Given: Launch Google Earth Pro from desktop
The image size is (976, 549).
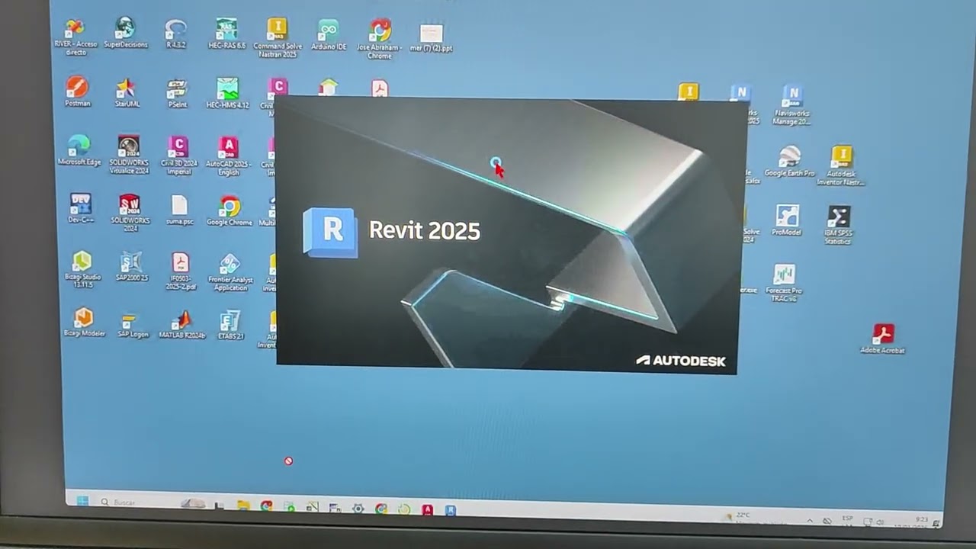Looking at the screenshot, I should click(790, 162).
